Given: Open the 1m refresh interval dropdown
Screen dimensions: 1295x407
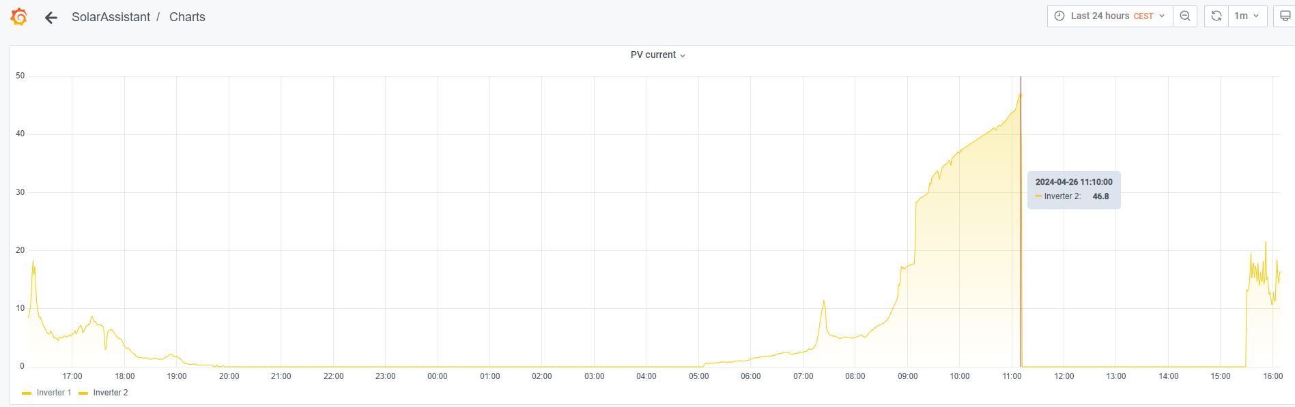Looking at the screenshot, I should (x=1247, y=16).
